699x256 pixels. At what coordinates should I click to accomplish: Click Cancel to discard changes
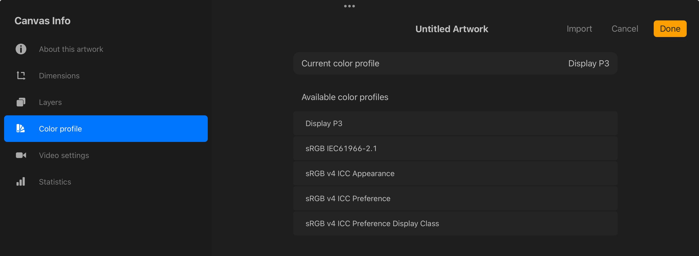click(x=625, y=29)
